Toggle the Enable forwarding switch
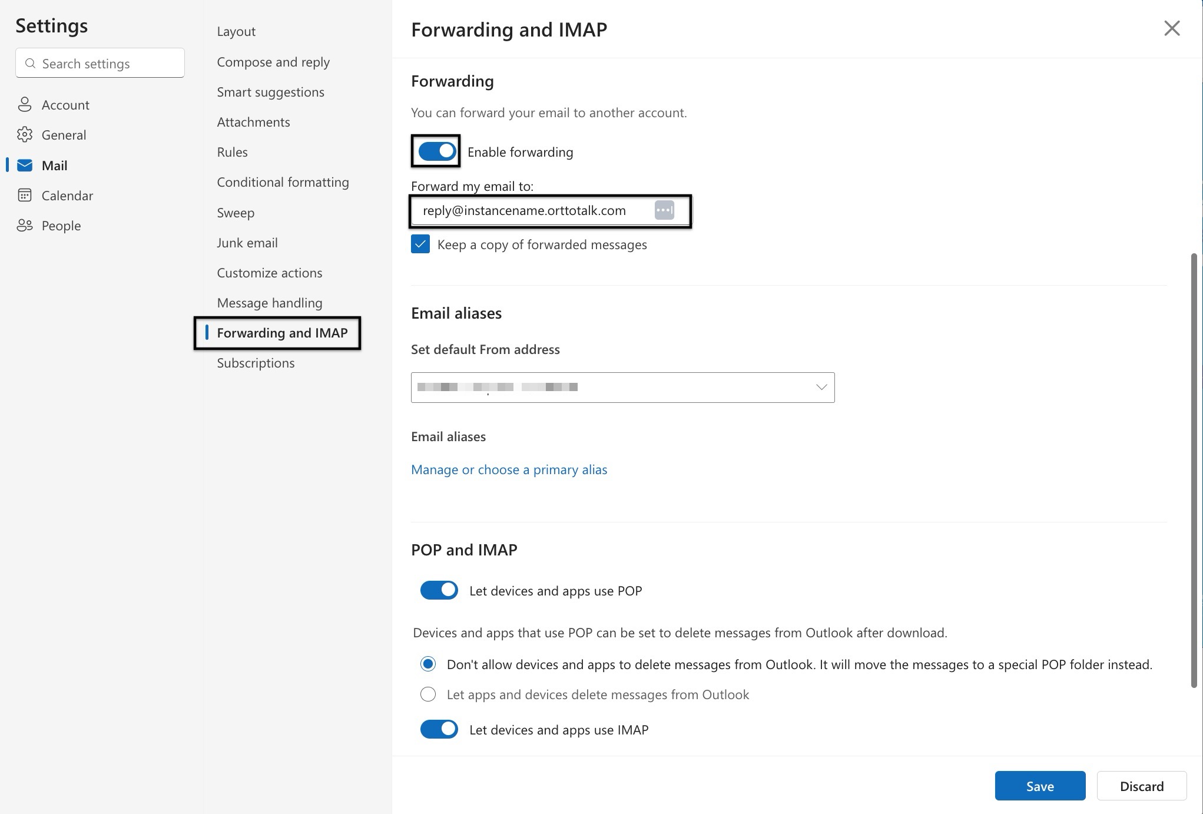The height and width of the screenshot is (814, 1203). tap(436, 151)
